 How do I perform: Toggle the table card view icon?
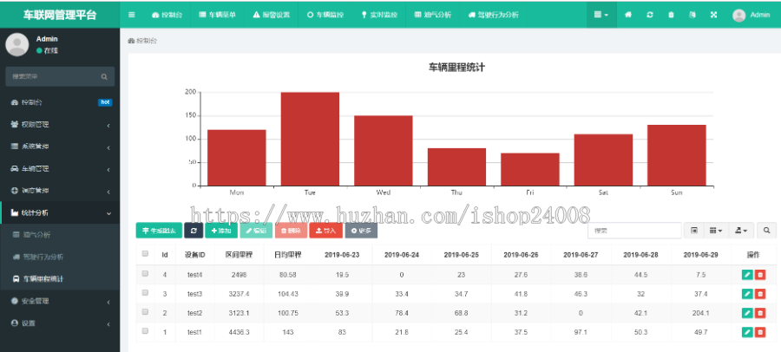coord(694,231)
